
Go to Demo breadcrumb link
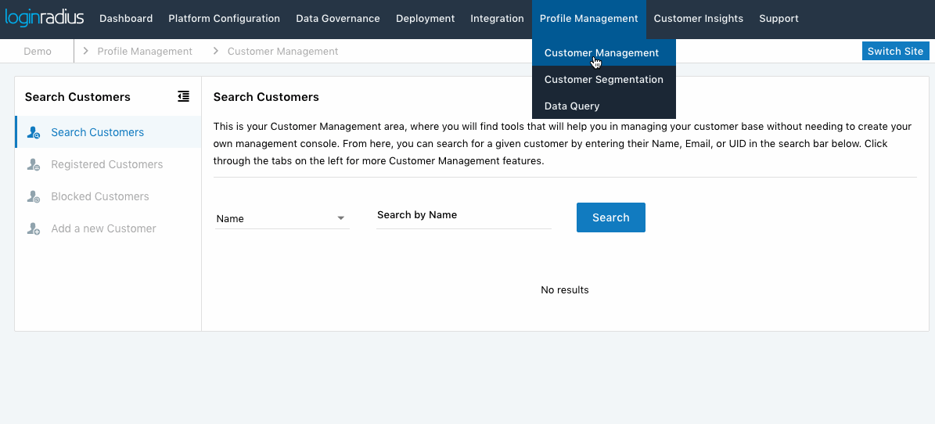coord(38,52)
